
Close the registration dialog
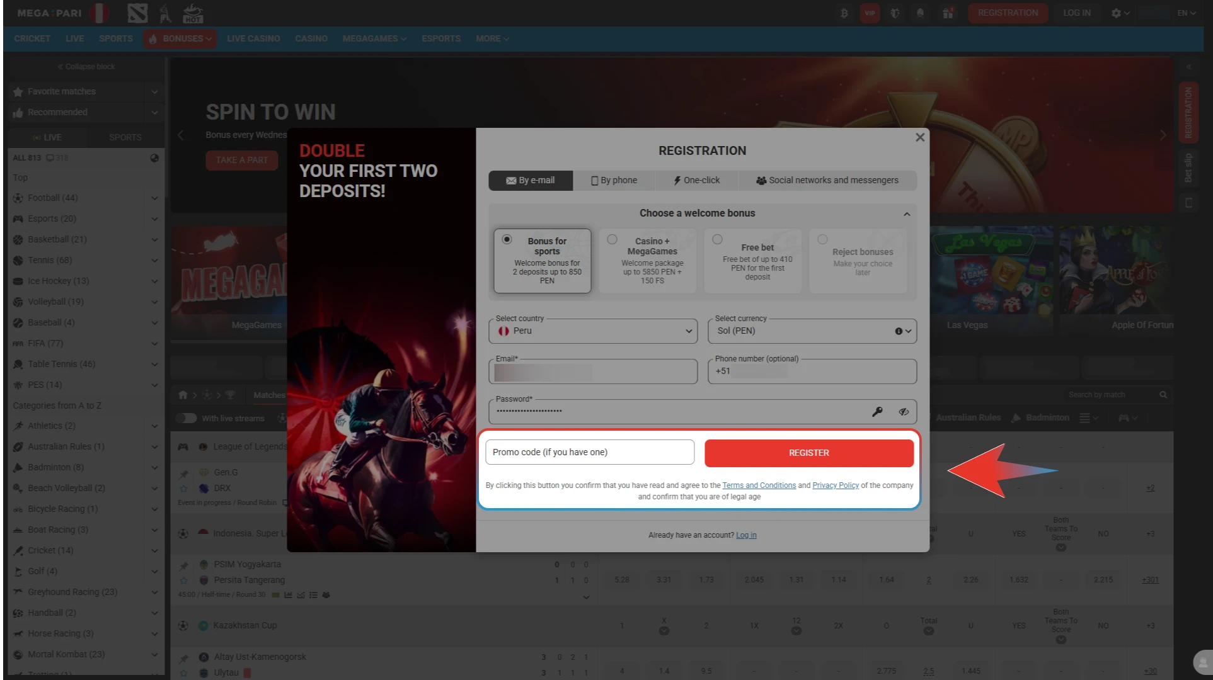pyautogui.click(x=920, y=137)
